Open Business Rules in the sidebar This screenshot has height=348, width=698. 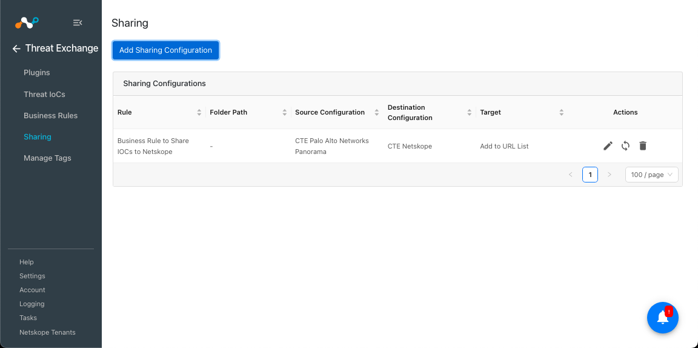(x=51, y=115)
